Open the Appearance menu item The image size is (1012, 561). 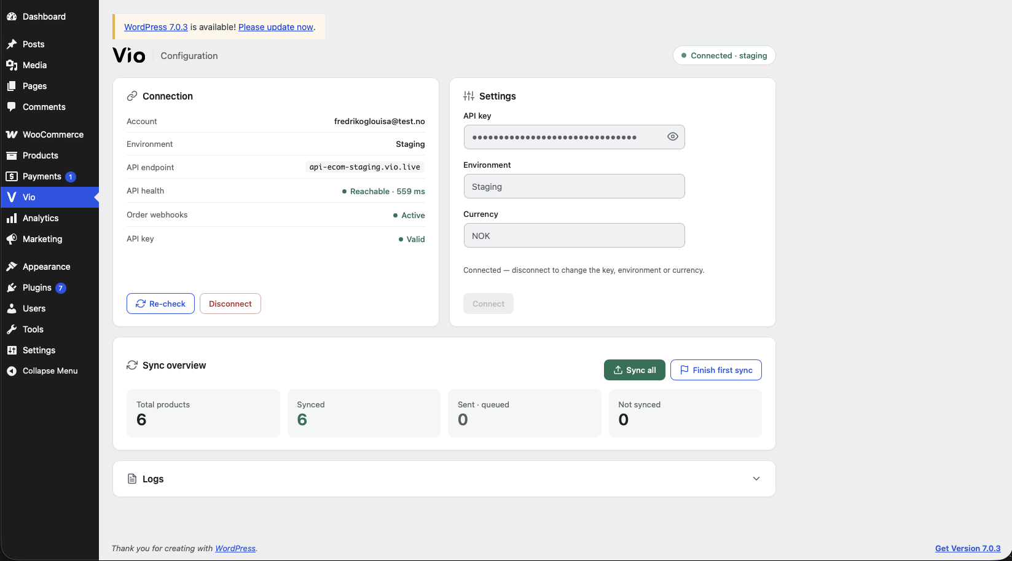pos(49,267)
